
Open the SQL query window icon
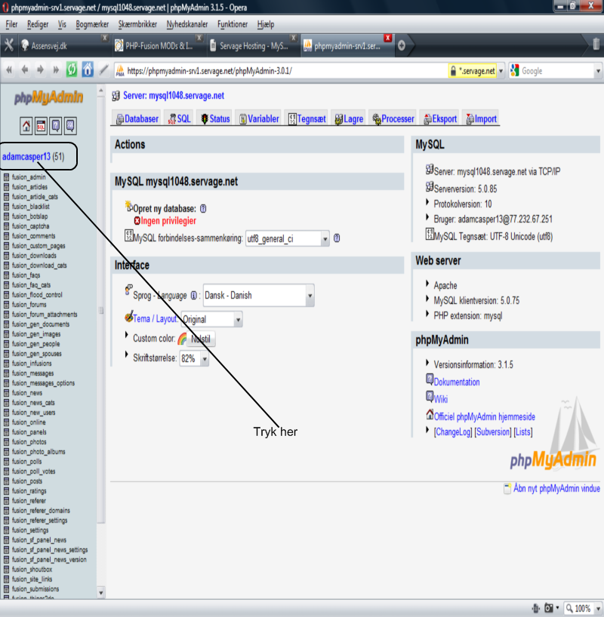click(x=41, y=126)
